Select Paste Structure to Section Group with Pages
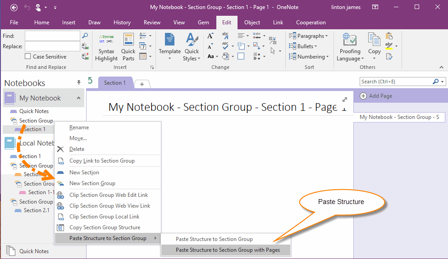The height and width of the screenshot is (259, 448). coord(227,250)
